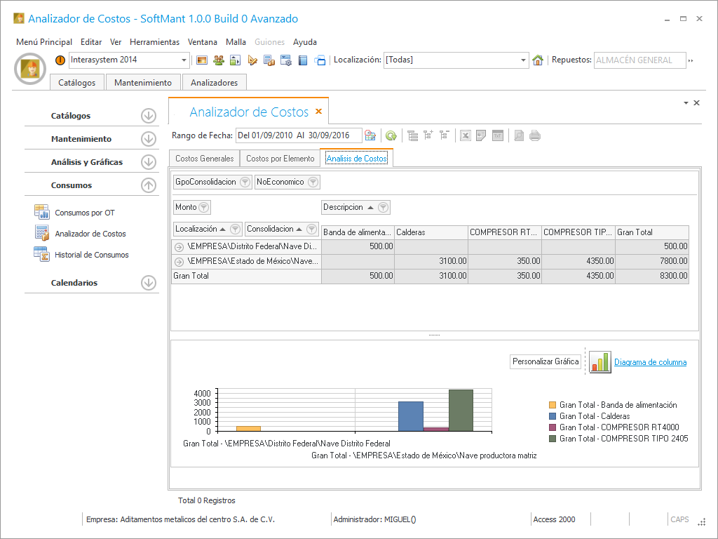
Task: Click the calendar icon next to date range
Action: [370, 135]
